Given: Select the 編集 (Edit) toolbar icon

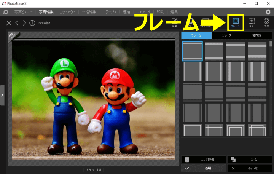Looking at the screenshot, I should (174, 23).
